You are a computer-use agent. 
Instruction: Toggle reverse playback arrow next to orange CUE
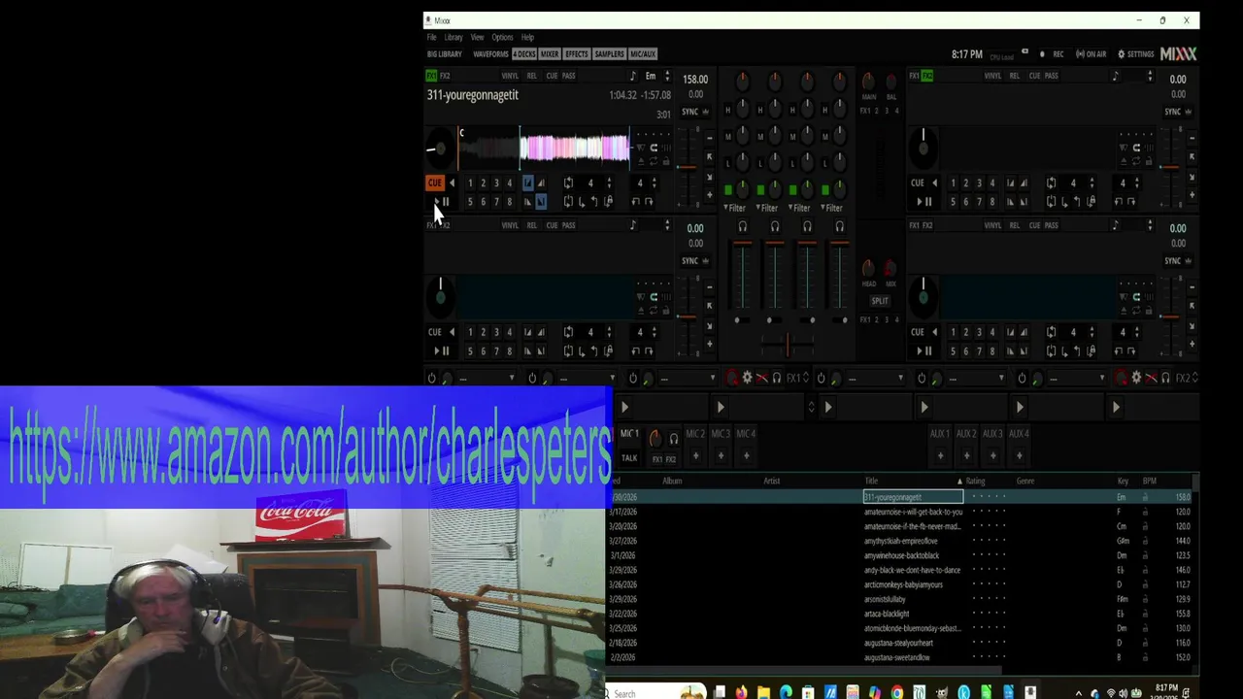tap(452, 183)
